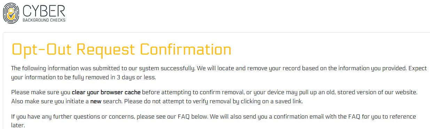Image resolution: width=430 pixels, height=129 pixels.
Task: Click the bold word 'new' before search
Action: click(96, 102)
